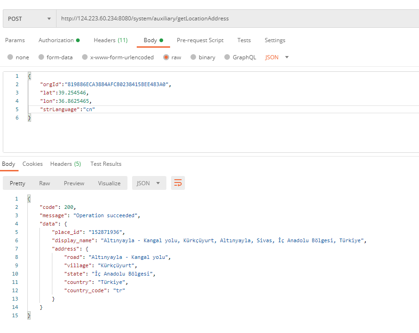The image size is (419, 333).
Task: Expand the response JSON format dropdown
Action: coord(149,183)
